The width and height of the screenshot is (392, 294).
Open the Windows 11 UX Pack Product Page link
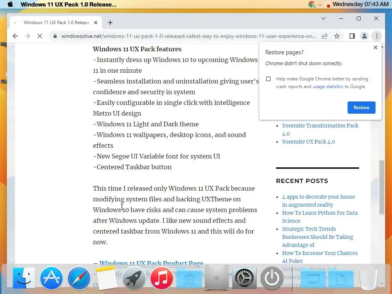(x=151, y=263)
